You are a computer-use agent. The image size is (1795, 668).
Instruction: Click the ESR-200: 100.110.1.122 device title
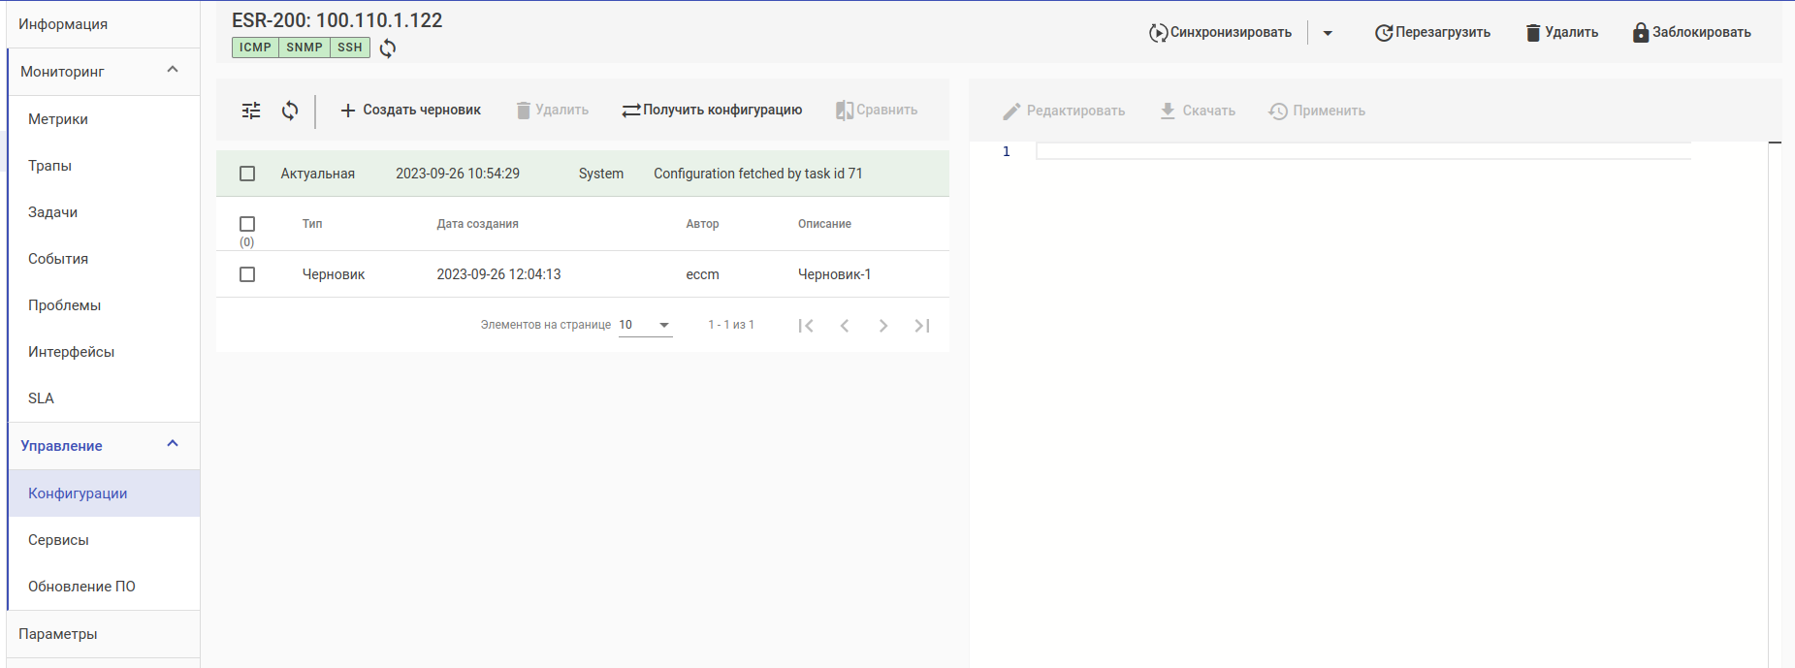pos(337,20)
